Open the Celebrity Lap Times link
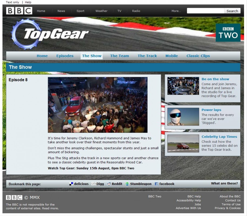 coord(219,137)
